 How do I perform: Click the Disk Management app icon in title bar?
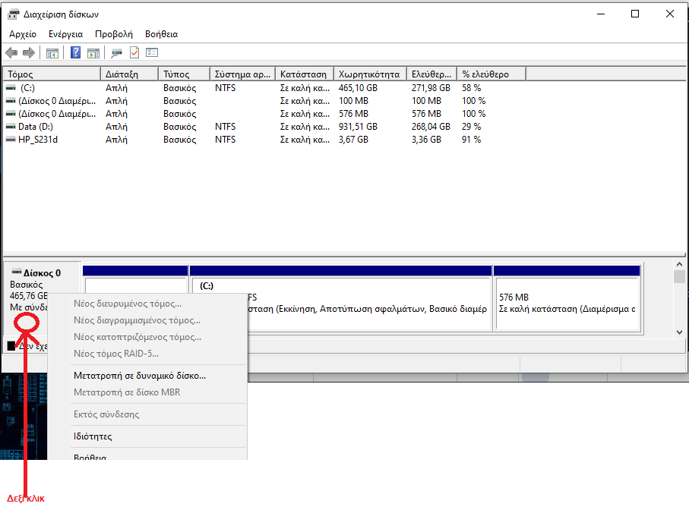point(13,14)
